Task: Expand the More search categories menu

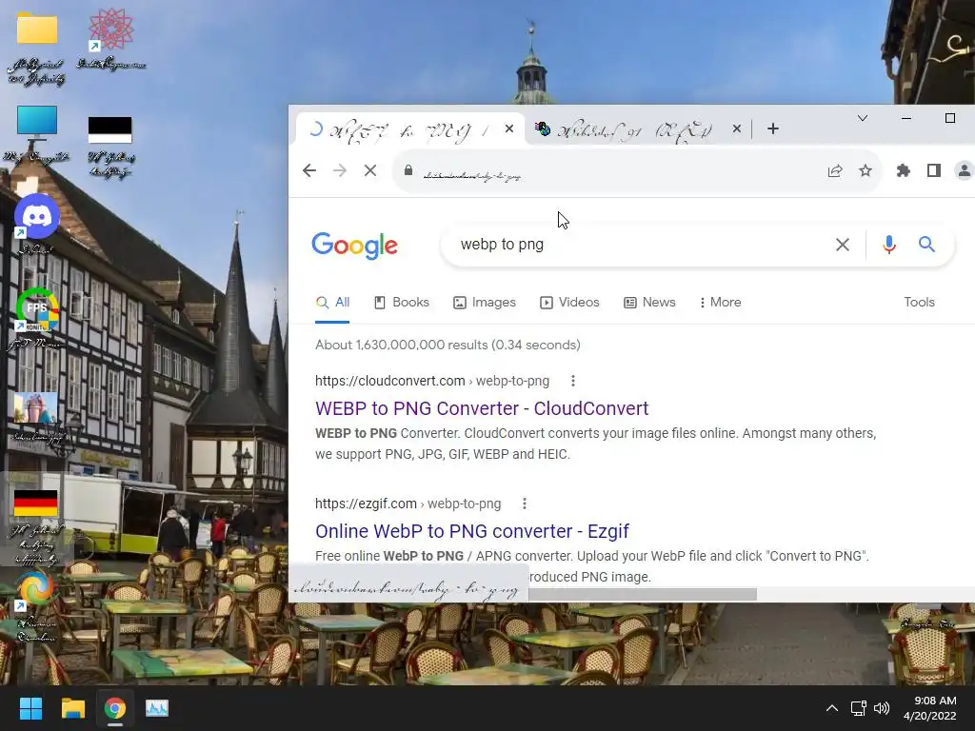Action: tap(720, 303)
